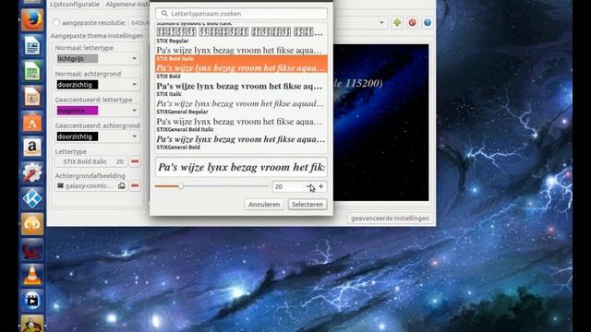Click the green plus add-theme icon

tap(397, 22)
